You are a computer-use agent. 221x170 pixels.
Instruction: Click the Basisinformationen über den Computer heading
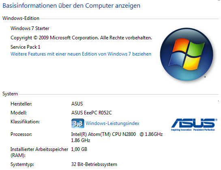[x=71, y=6]
